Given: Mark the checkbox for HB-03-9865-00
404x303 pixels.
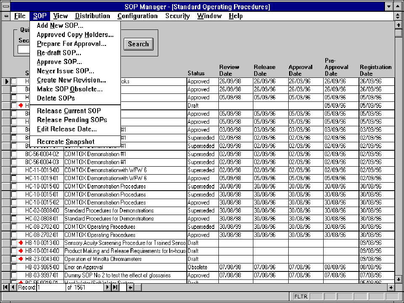Looking at the screenshot, I should pos(14,267).
